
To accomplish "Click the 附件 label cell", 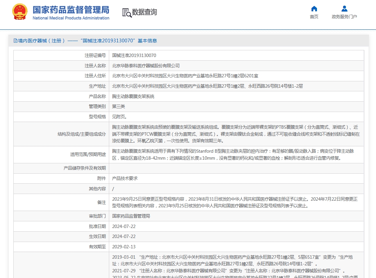I will click(x=61, y=178).
